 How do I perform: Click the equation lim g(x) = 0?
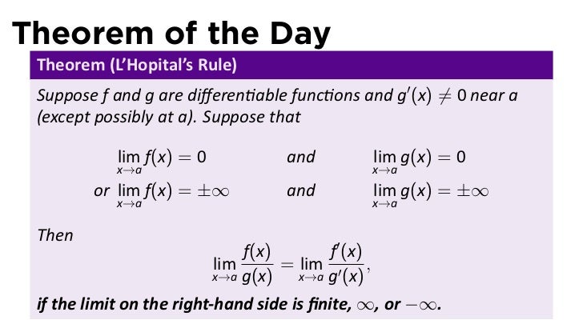coord(419,161)
